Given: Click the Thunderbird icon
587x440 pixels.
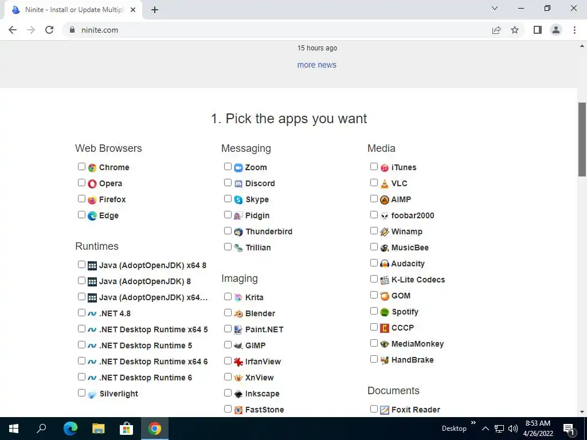Looking at the screenshot, I should tap(238, 232).
